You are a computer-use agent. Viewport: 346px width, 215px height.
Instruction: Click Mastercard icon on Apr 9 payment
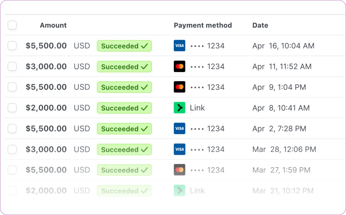point(179,87)
